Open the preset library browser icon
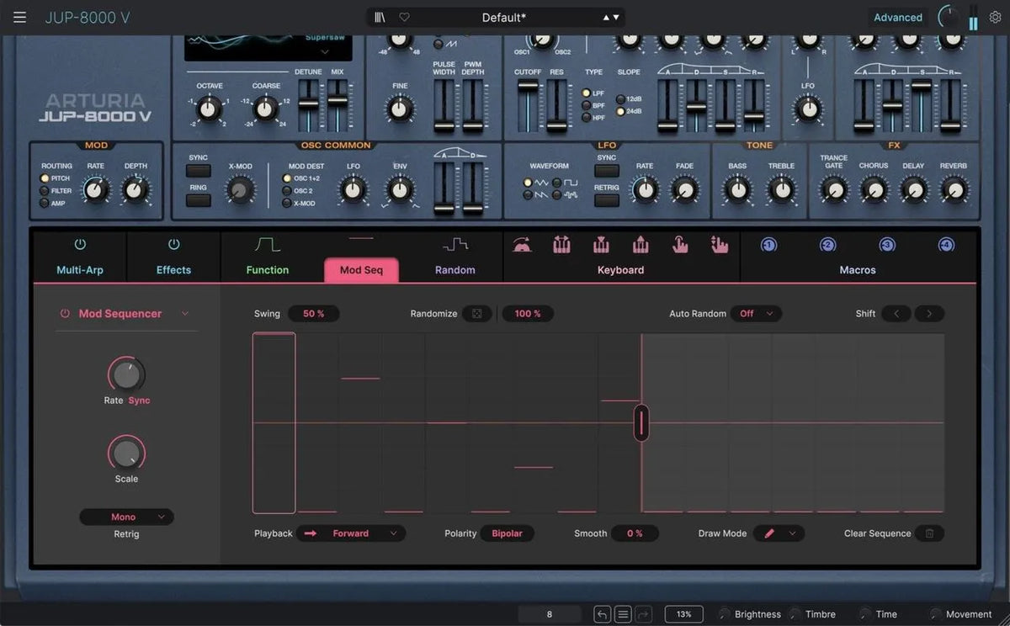 click(x=380, y=17)
